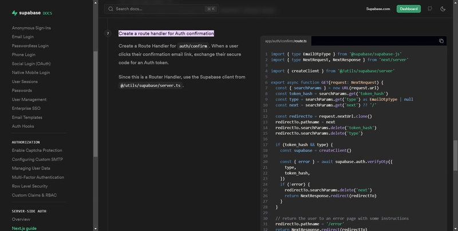Select the app/auth/confirm/route.ts tab
458x231 pixels.
pyautogui.click(x=286, y=41)
